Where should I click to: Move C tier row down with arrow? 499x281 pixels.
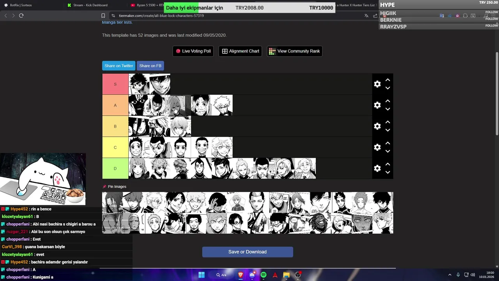(x=388, y=151)
